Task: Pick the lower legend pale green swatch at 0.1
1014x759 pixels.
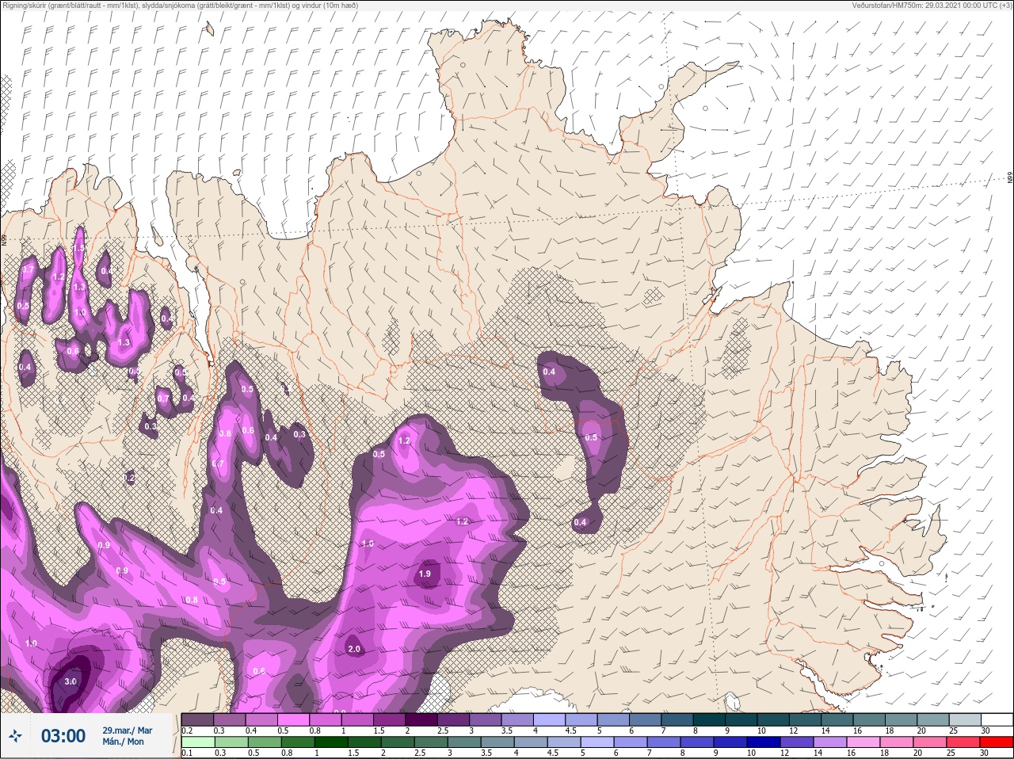Action: pos(197,742)
